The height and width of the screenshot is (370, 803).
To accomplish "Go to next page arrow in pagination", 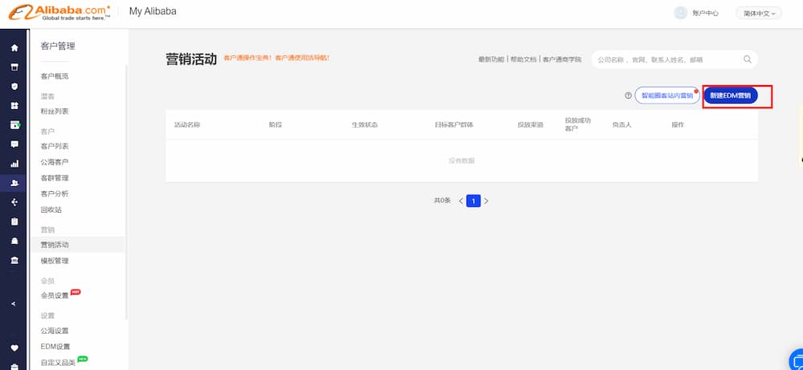I will pos(487,201).
